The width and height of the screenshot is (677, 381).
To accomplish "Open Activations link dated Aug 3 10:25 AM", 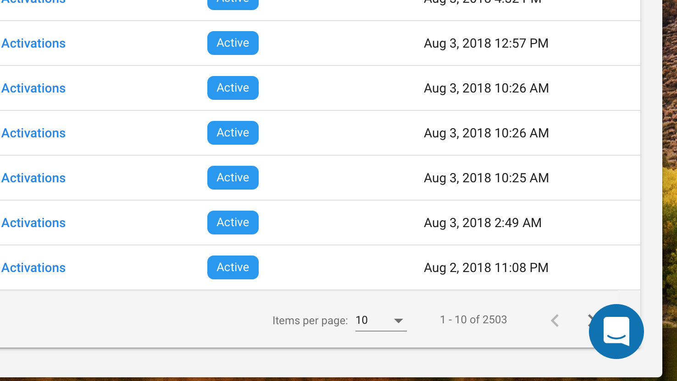I will (x=33, y=178).
